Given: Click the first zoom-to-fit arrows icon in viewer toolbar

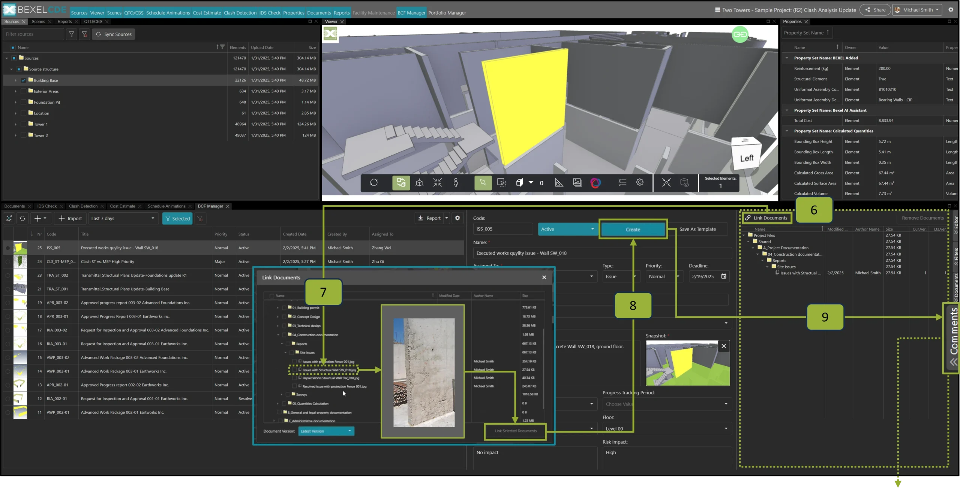Looking at the screenshot, I should coord(438,183).
